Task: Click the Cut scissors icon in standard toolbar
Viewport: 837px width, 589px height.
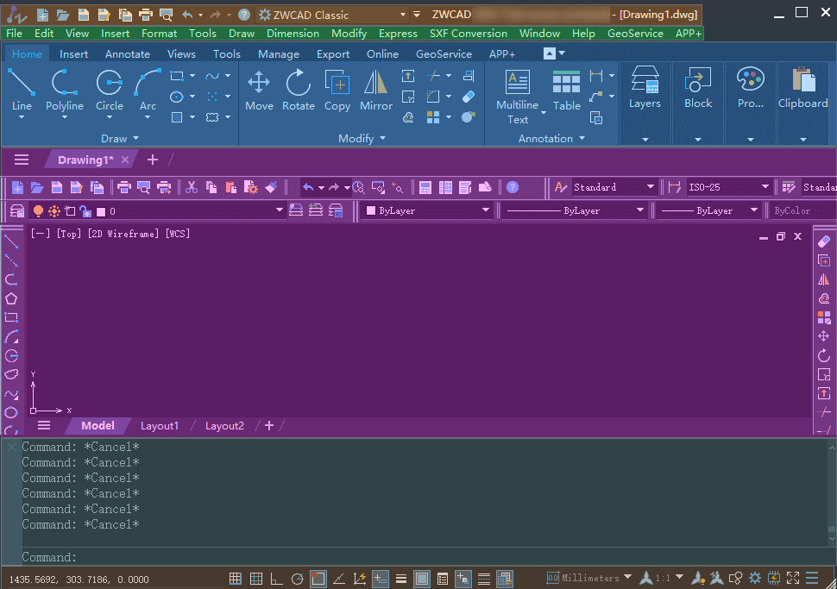Action: [192, 187]
